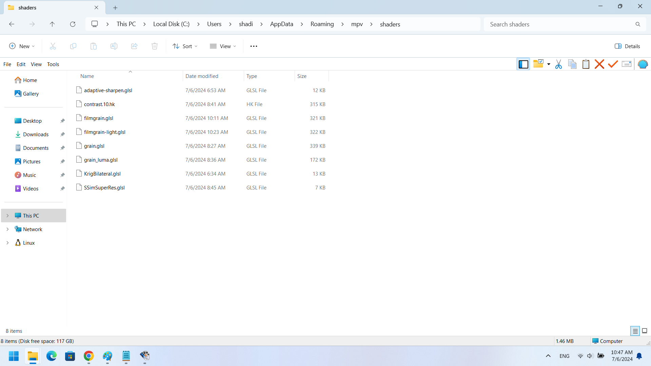Click the clipboard paste icon in classic toolbar
The height and width of the screenshot is (366, 651).
(x=586, y=64)
